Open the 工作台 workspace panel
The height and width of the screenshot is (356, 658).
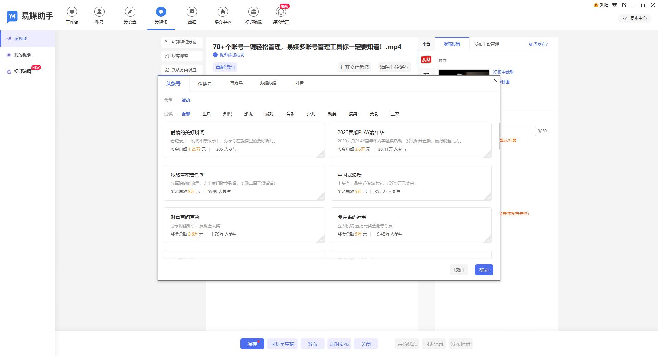[72, 15]
